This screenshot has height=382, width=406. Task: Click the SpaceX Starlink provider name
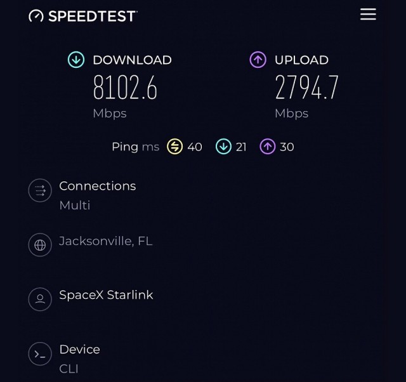[106, 295]
